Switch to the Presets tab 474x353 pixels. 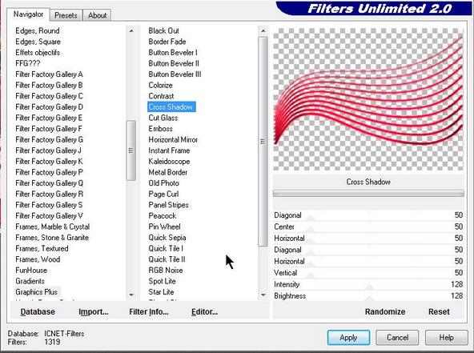[x=66, y=15]
